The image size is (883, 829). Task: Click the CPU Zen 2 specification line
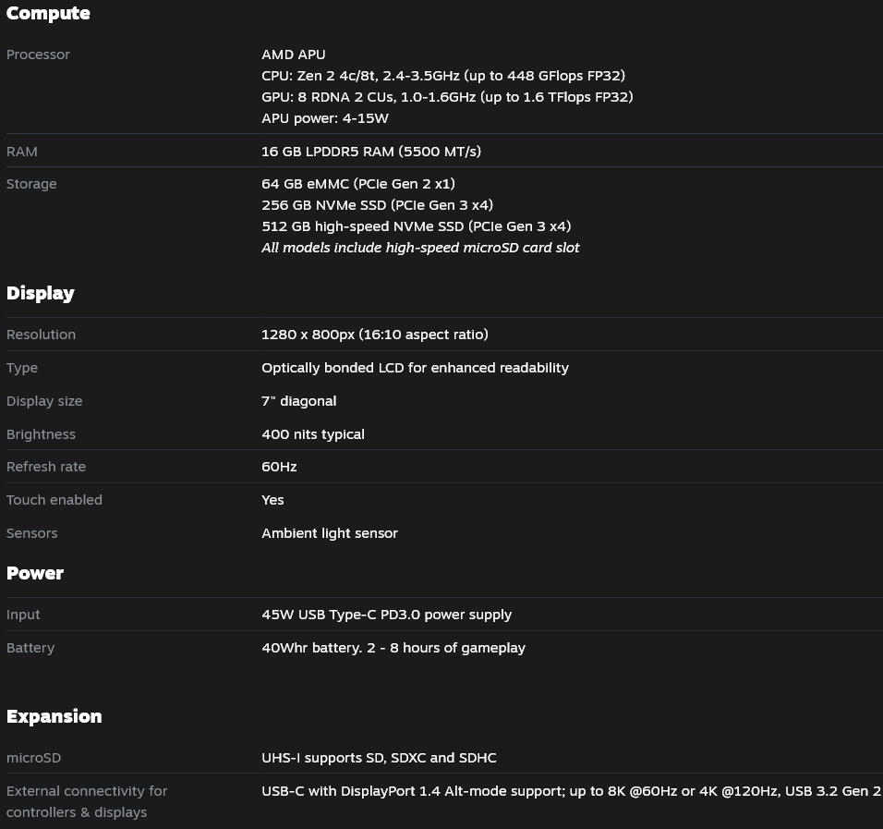point(443,76)
